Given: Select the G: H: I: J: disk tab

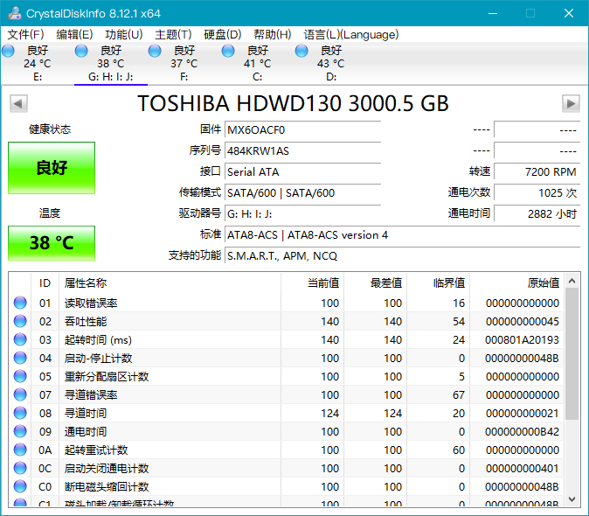Looking at the screenshot, I should click(x=111, y=64).
